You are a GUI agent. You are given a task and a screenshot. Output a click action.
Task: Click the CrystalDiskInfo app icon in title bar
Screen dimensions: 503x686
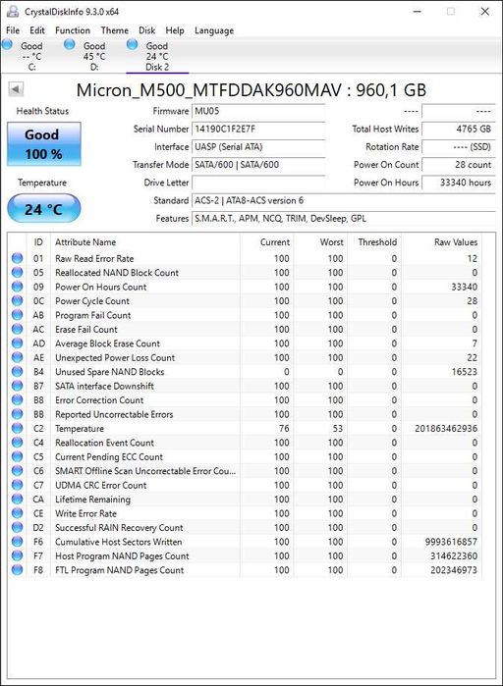(13, 12)
